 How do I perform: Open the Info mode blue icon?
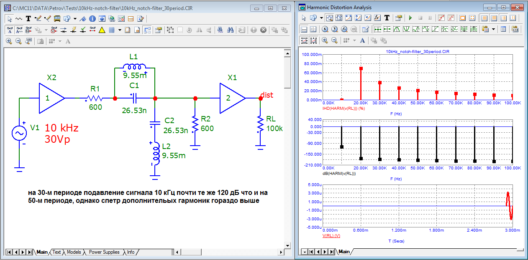(x=92, y=18)
